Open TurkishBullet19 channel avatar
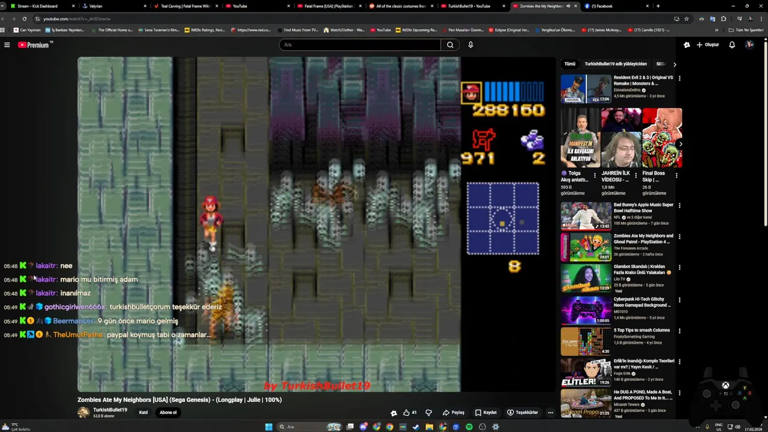 click(x=83, y=413)
